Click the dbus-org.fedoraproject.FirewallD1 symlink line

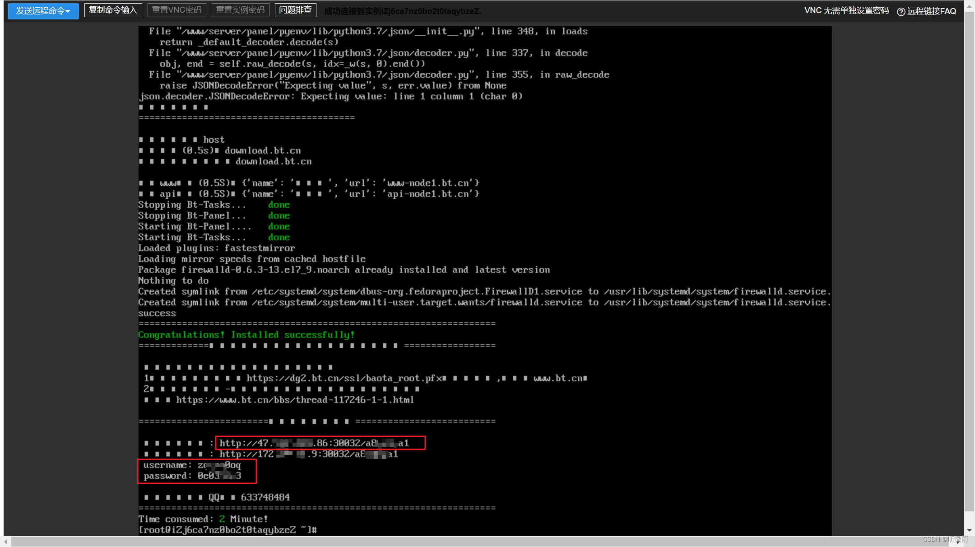tap(484, 291)
